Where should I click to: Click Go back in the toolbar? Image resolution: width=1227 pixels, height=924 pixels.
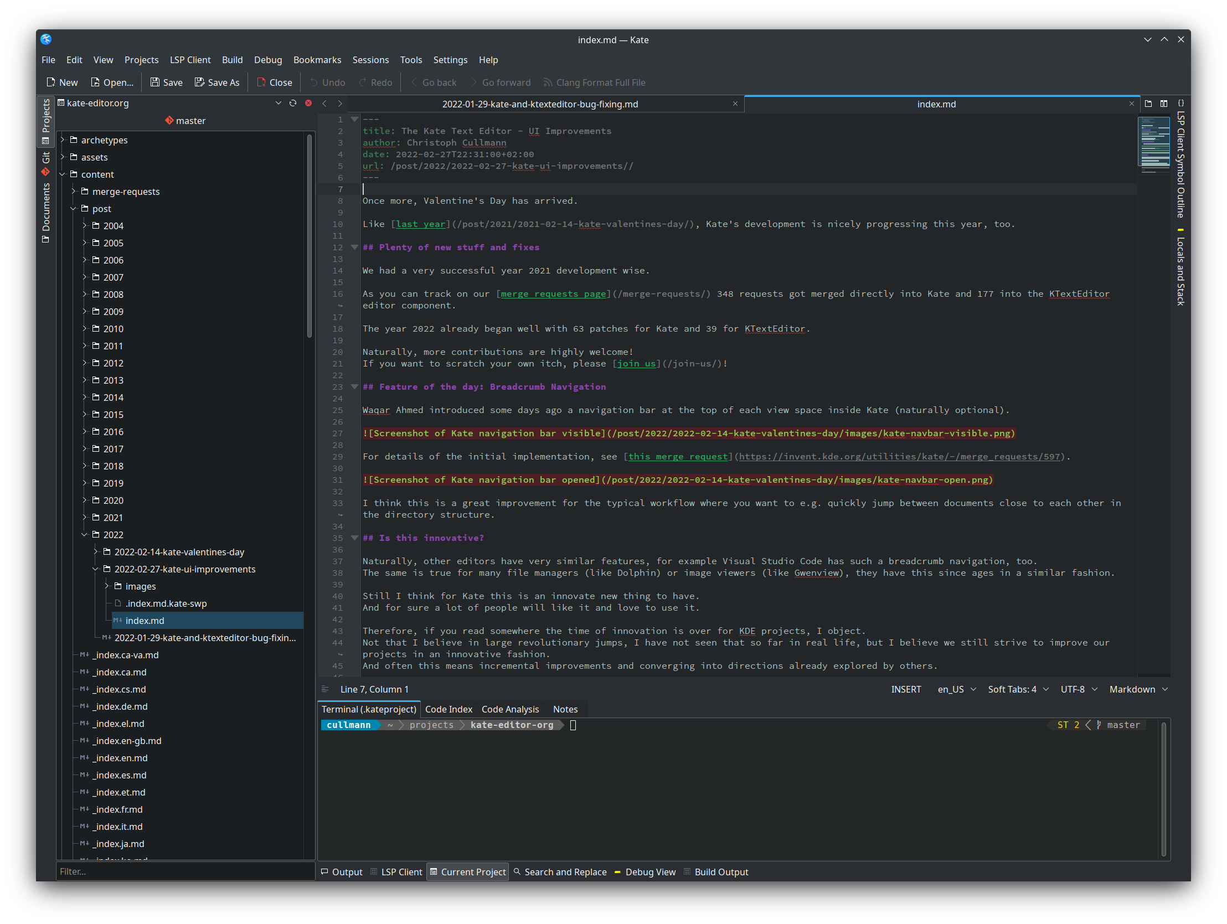(x=433, y=82)
